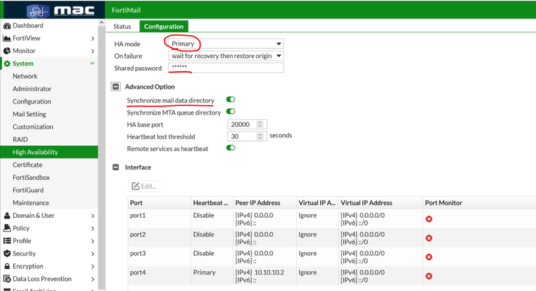Click the Security shield icon

(x=7, y=253)
